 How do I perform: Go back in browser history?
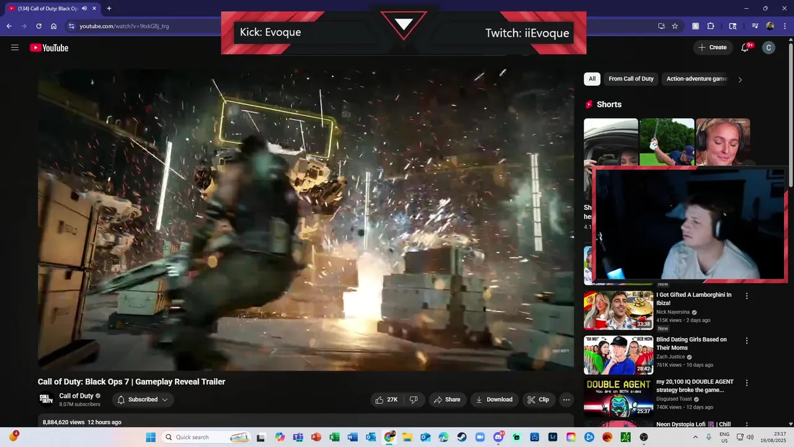point(9,26)
